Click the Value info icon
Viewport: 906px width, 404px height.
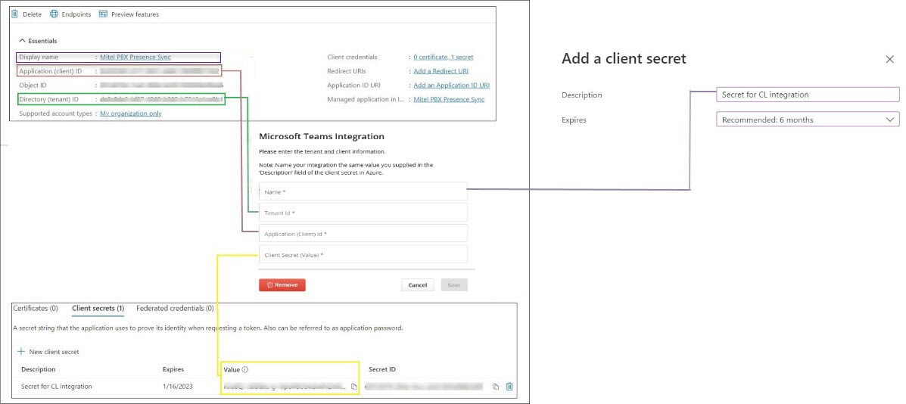click(245, 369)
